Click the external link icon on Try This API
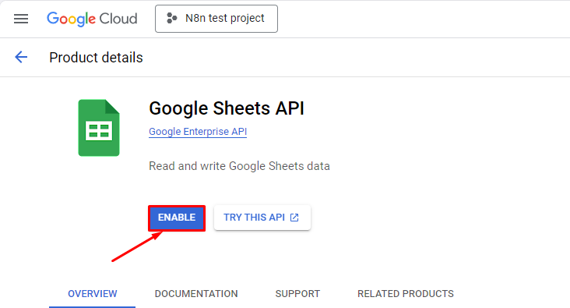This screenshot has height=308, width=570. 294,218
